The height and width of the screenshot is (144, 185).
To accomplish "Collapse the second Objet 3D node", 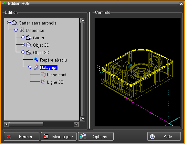I will tap(23, 52).
